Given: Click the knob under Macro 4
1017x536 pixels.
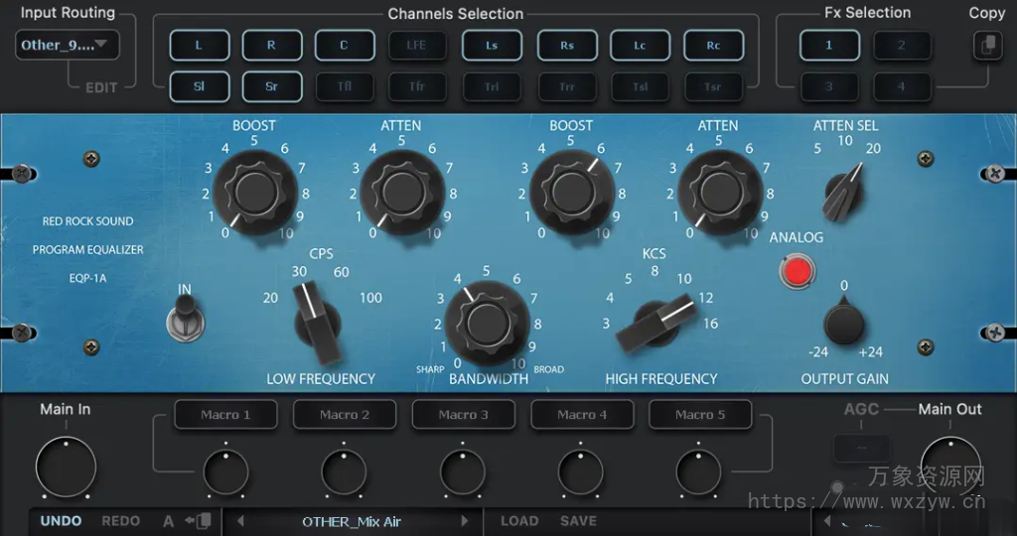Looking at the screenshot, I should pyautogui.click(x=580, y=472).
